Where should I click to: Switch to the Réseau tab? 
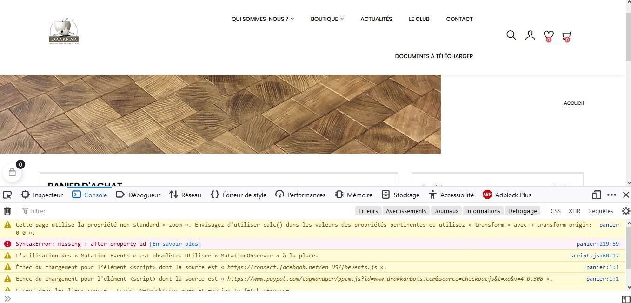pyautogui.click(x=186, y=195)
